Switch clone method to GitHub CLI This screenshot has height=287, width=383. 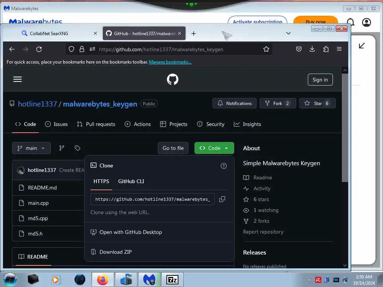[131, 181]
